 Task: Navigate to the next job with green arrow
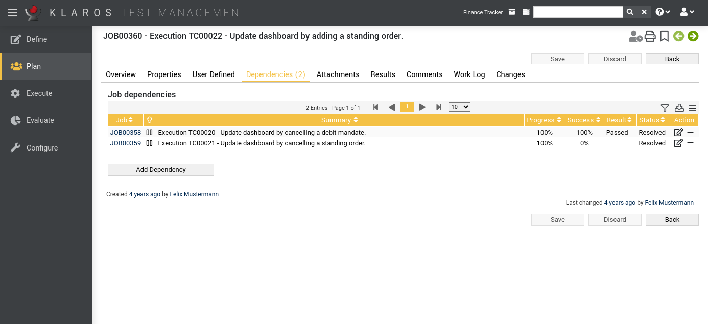click(693, 36)
